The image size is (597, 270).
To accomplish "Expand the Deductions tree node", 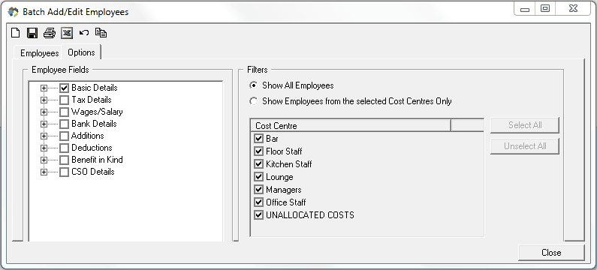I will (44, 148).
